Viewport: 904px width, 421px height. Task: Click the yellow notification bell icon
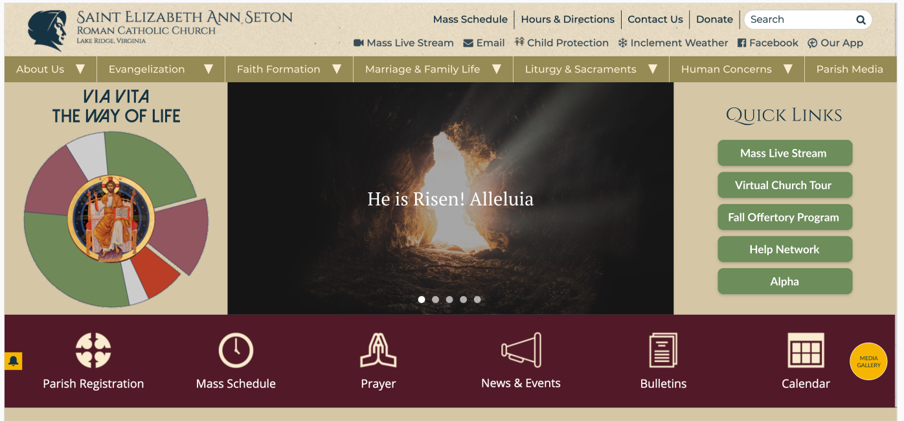14,361
